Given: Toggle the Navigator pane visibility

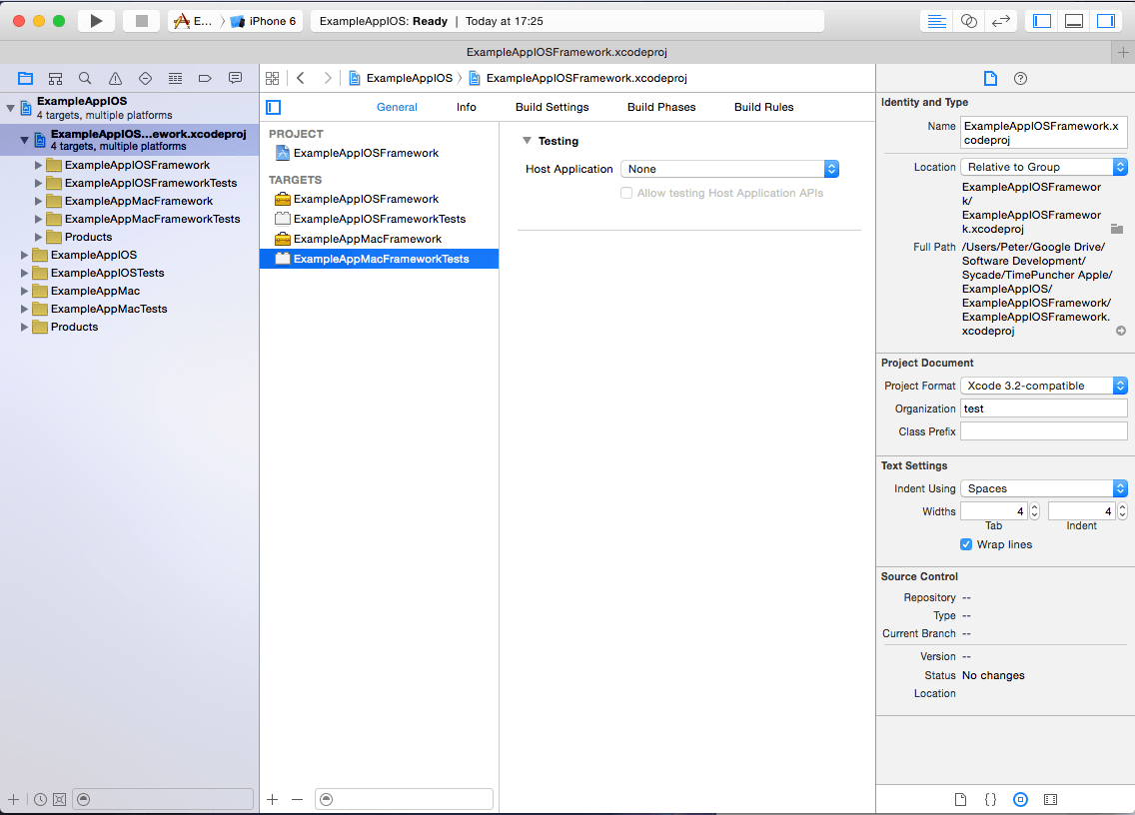Looking at the screenshot, I should click(1042, 21).
